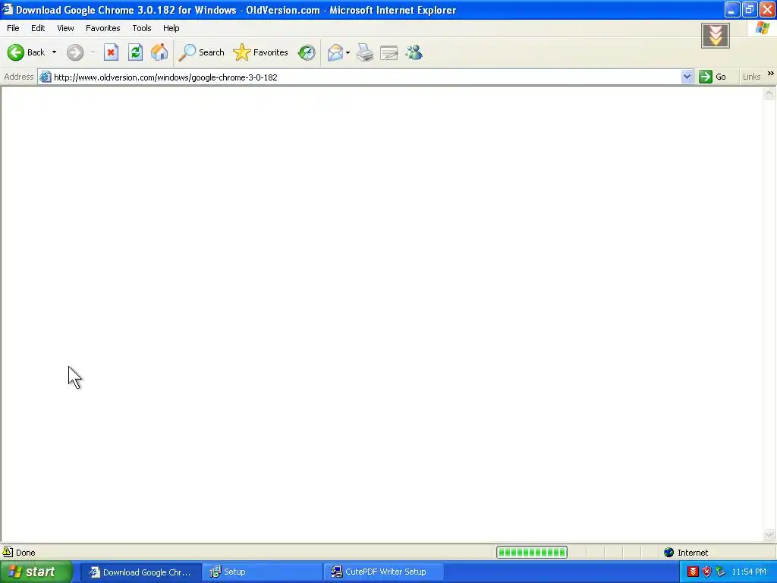Open the Edit menu
This screenshot has height=583, width=777.
click(x=38, y=28)
